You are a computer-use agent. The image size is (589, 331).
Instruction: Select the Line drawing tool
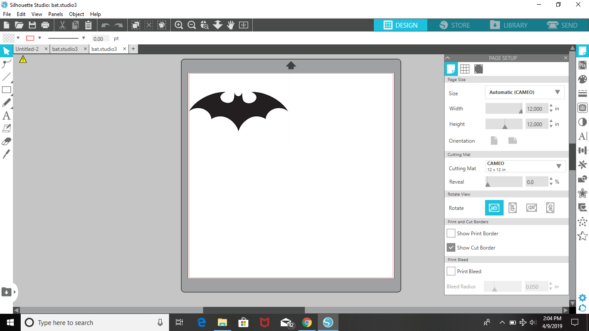pos(6,77)
